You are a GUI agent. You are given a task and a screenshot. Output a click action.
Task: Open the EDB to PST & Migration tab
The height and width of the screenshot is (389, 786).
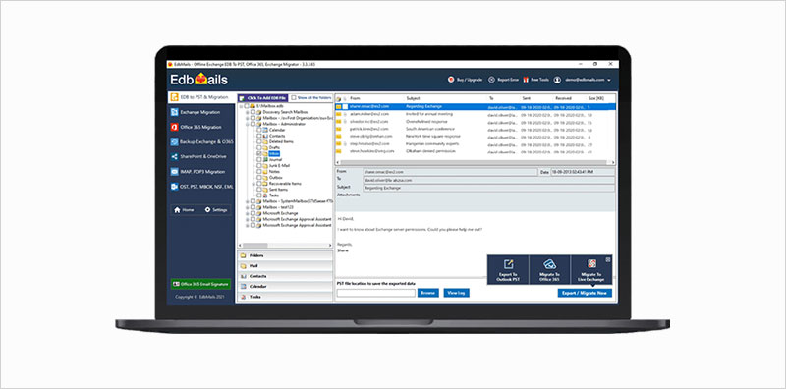[201, 97]
